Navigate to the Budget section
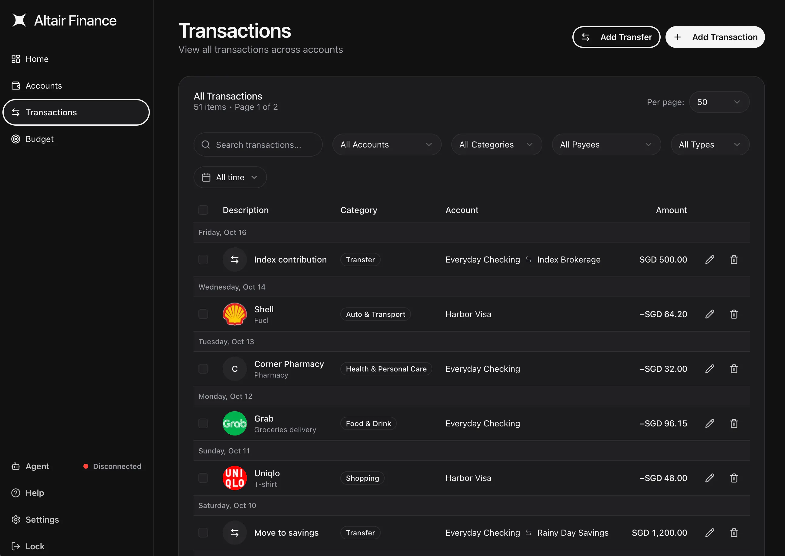The width and height of the screenshot is (785, 556). pyautogui.click(x=76, y=139)
